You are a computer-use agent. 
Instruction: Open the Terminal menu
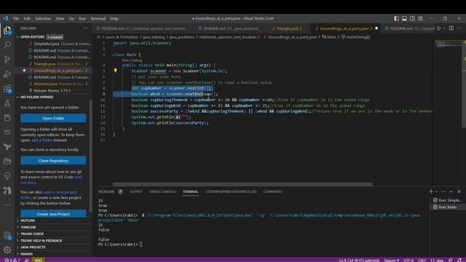(x=98, y=18)
